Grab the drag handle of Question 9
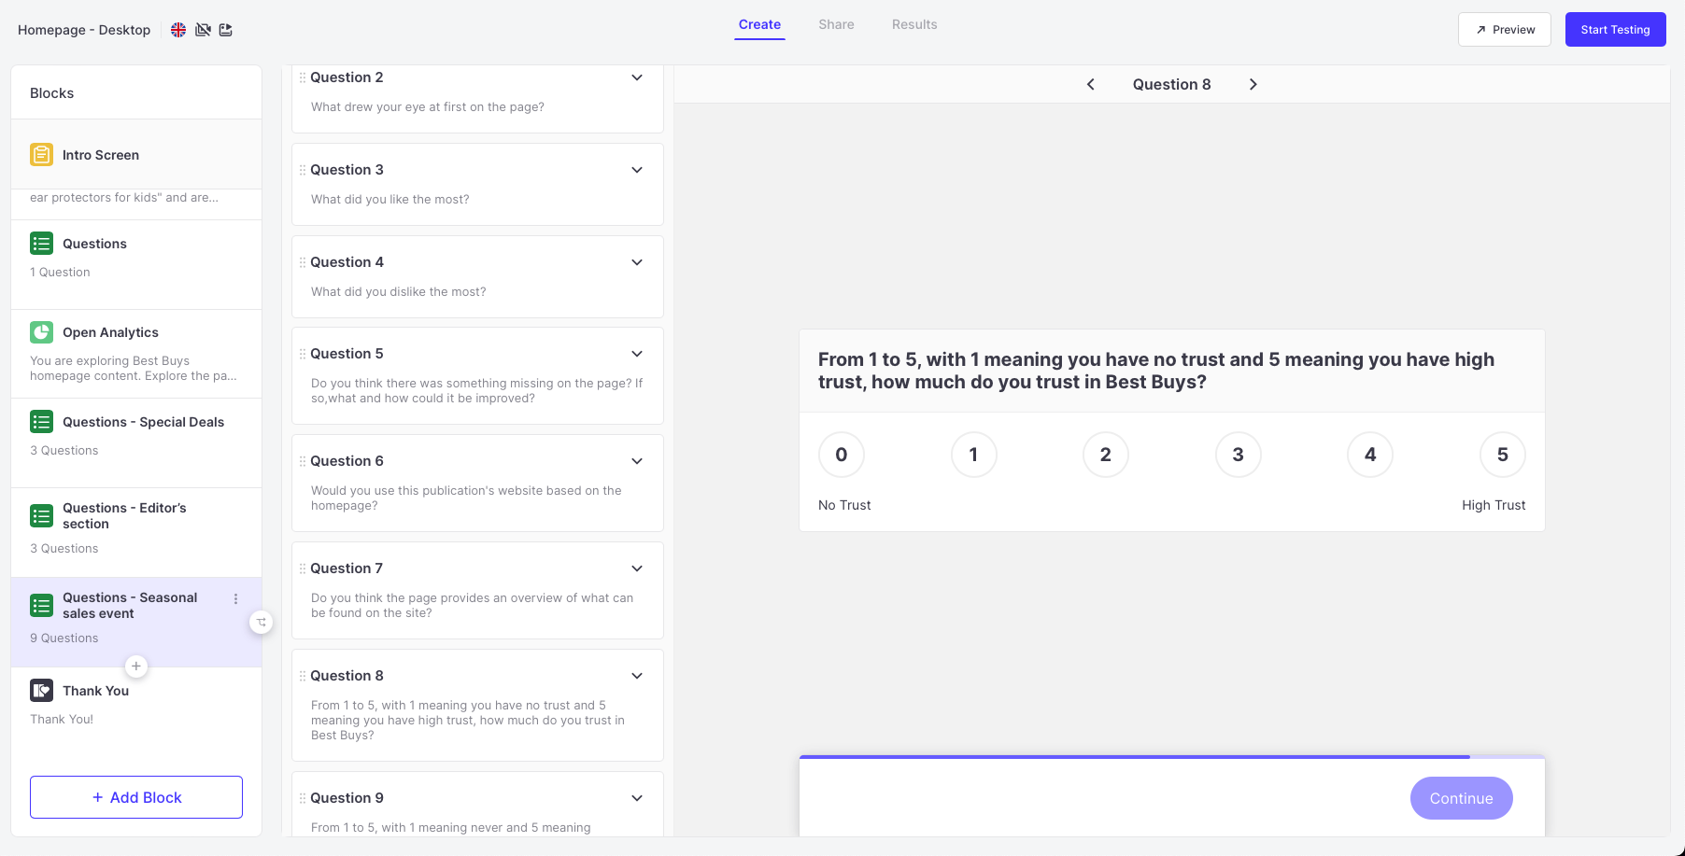1685x856 pixels. click(303, 798)
